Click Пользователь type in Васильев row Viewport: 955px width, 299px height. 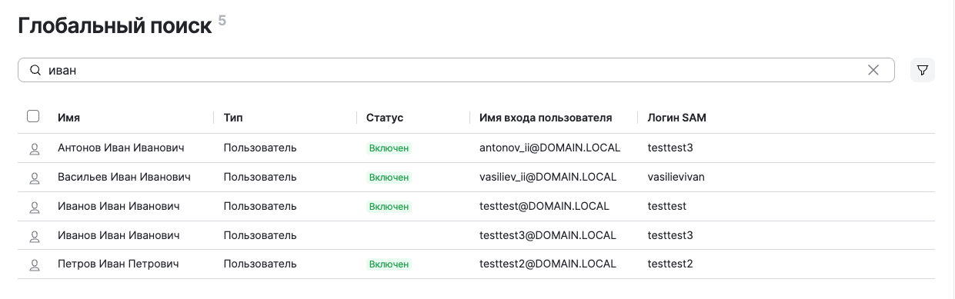(260, 177)
